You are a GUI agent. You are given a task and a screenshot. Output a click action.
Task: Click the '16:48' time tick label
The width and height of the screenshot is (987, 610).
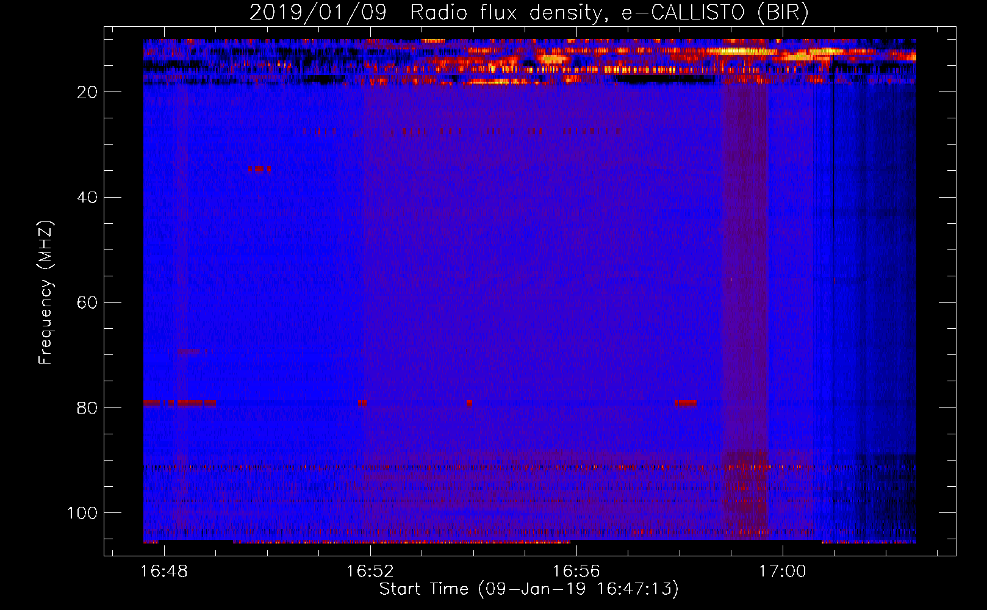point(164,572)
